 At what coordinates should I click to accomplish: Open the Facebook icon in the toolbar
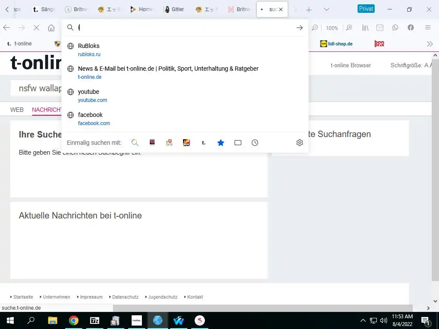[x=411, y=27]
